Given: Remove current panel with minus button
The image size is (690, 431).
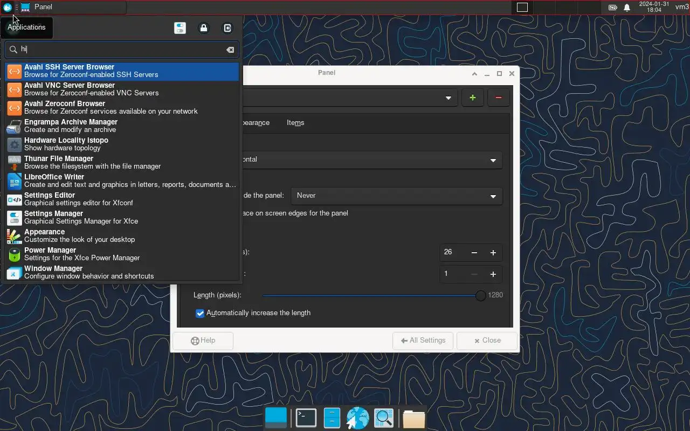Looking at the screenshot, I should pos(499,98).
